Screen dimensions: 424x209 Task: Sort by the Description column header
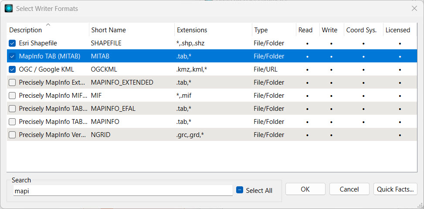point(26,30)
